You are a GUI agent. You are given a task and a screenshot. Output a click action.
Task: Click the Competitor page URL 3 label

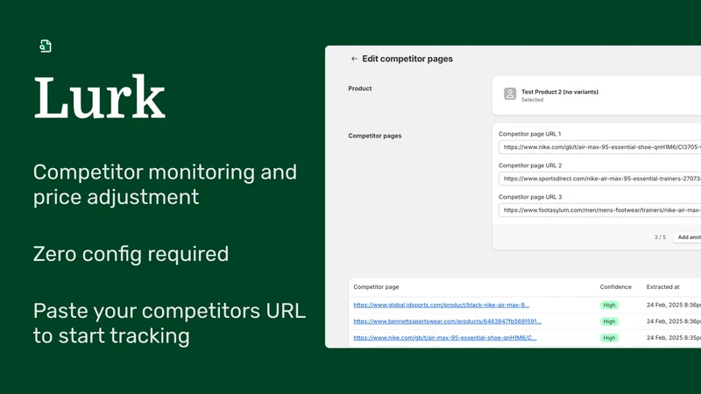(530, 197)
